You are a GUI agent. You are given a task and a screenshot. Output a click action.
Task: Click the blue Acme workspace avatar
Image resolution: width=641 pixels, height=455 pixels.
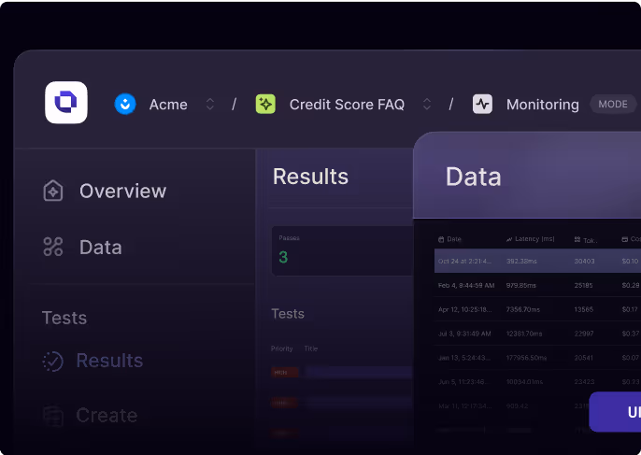click(x=125, y=105)
